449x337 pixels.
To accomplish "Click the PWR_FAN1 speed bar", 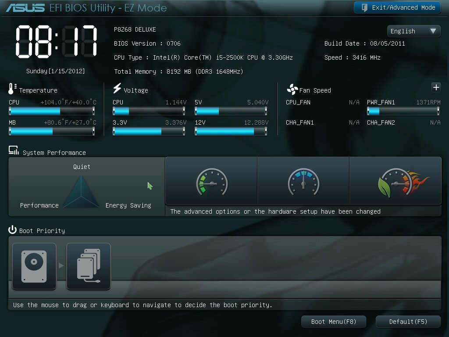I will [403, 111].
